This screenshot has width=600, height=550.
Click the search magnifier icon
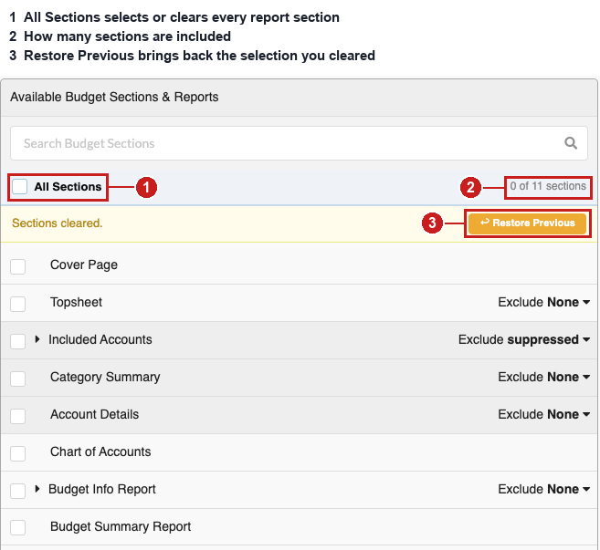pyautogui.click(x=571, y=143)
